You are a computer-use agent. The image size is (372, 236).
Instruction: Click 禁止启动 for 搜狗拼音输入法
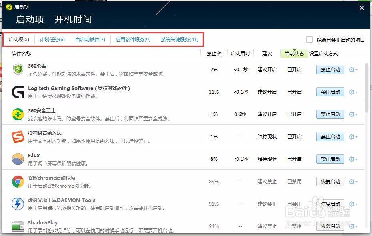(330, 137)
